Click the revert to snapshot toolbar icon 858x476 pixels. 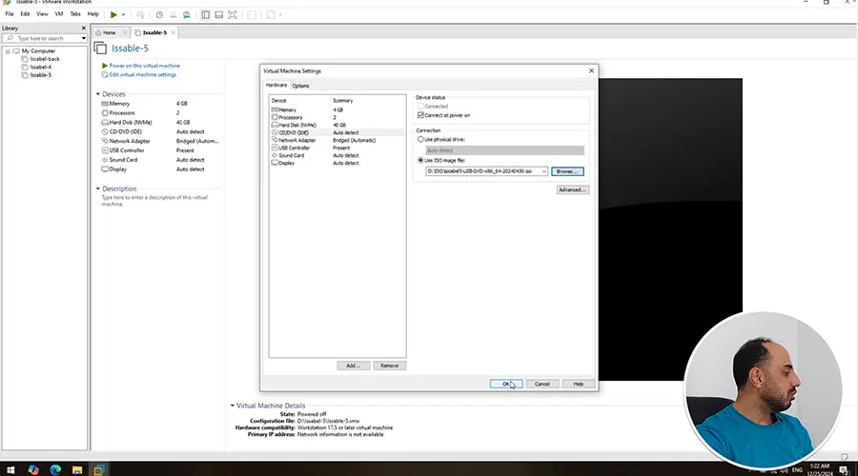[x=173, y=14]
